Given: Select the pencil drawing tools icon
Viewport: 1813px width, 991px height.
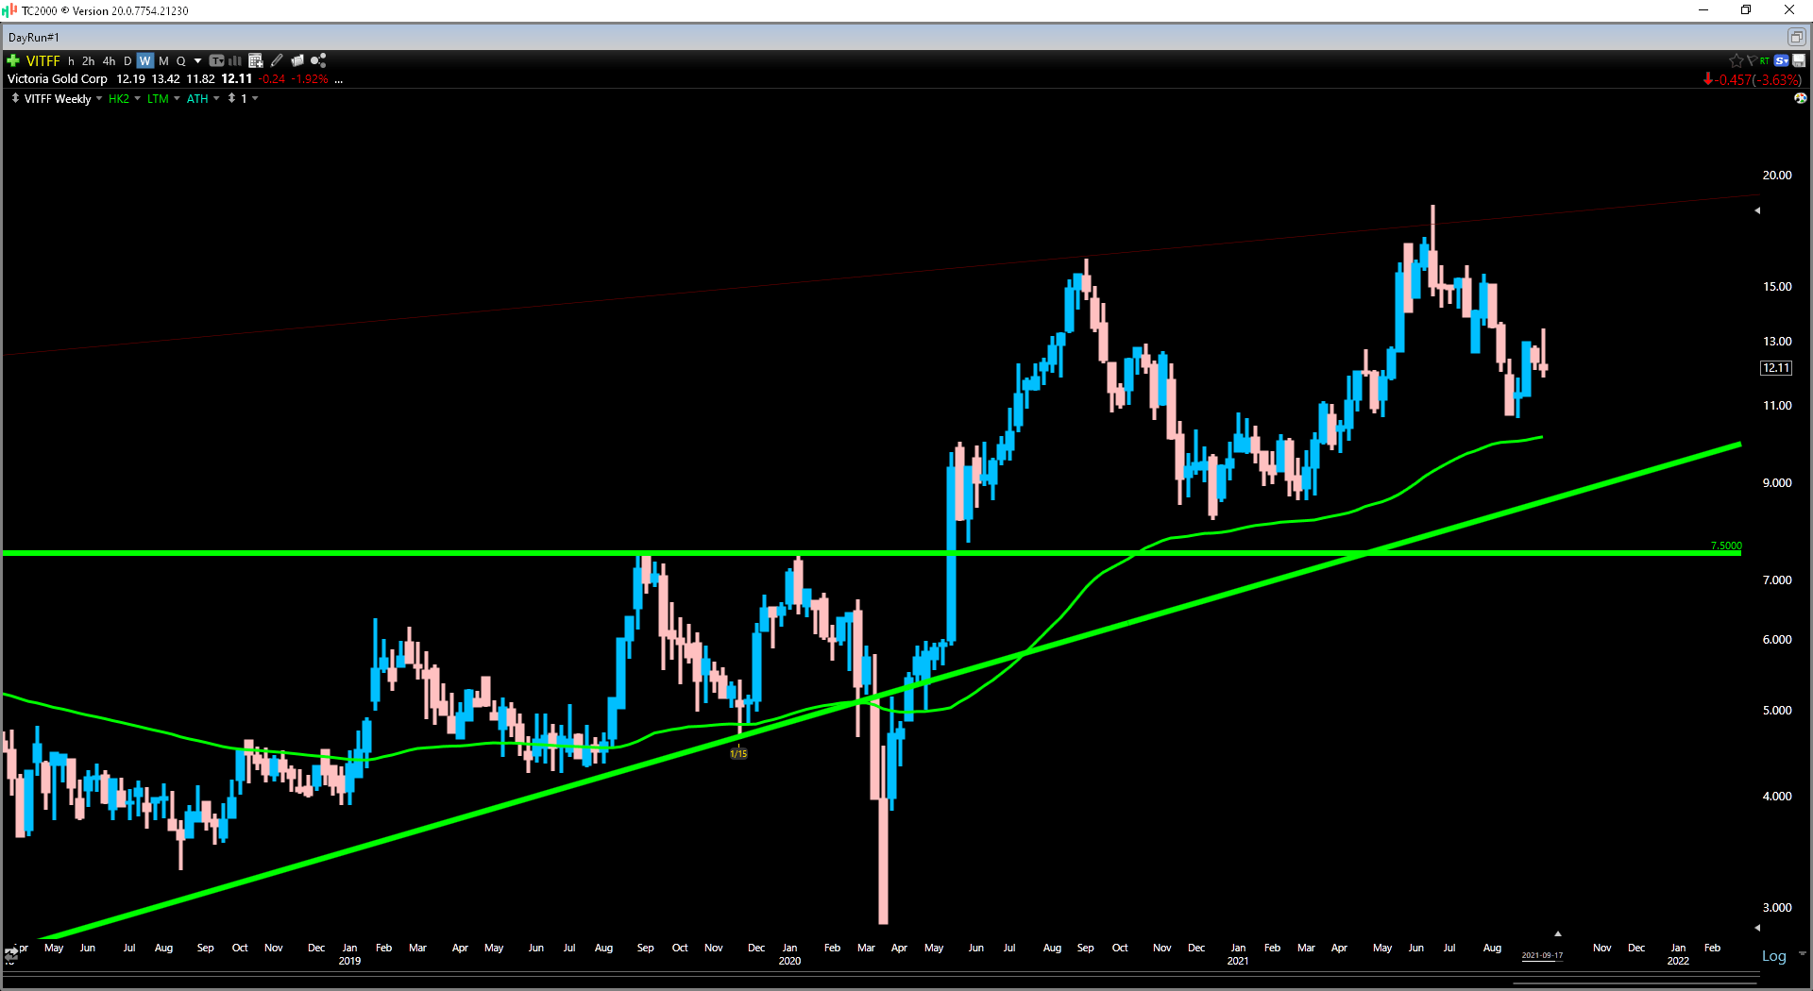Looking at the screenshot, I should pos(277,60).
